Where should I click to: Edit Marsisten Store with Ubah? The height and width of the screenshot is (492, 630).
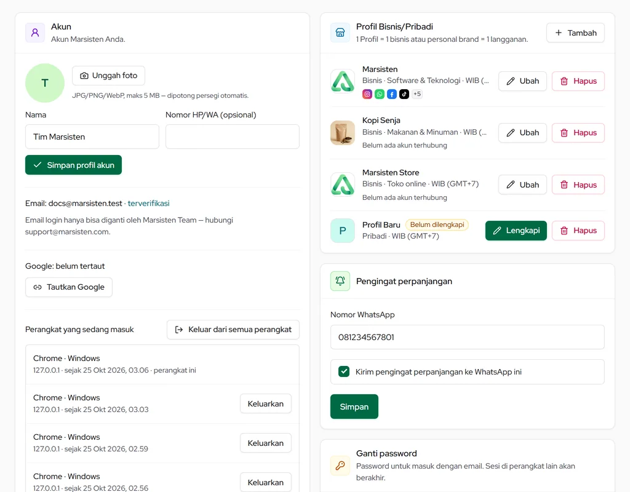(x=522, y=184)
